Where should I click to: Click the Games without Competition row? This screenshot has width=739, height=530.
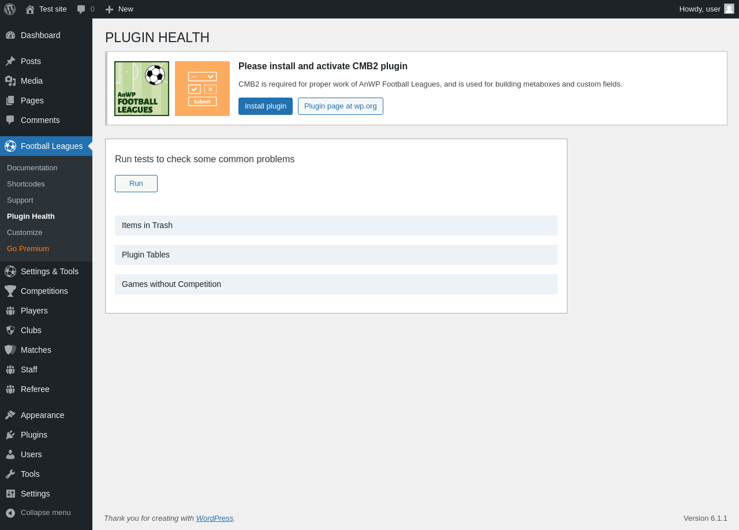[336, 284]
